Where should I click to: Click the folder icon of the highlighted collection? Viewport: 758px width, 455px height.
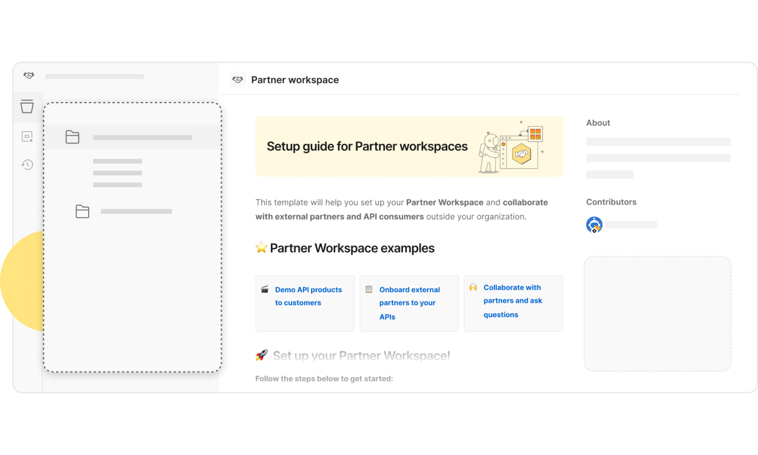tap(72, 137)
